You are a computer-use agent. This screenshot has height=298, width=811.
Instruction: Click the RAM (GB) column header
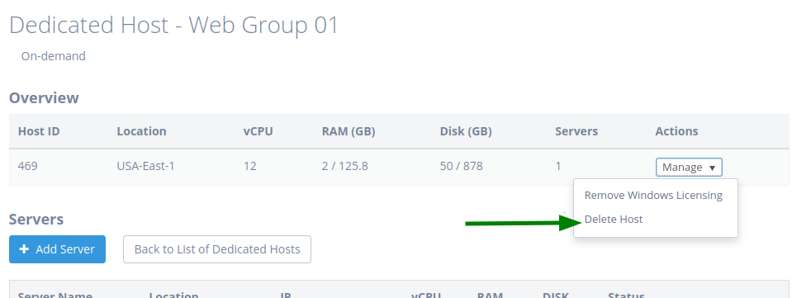point(349,131)
